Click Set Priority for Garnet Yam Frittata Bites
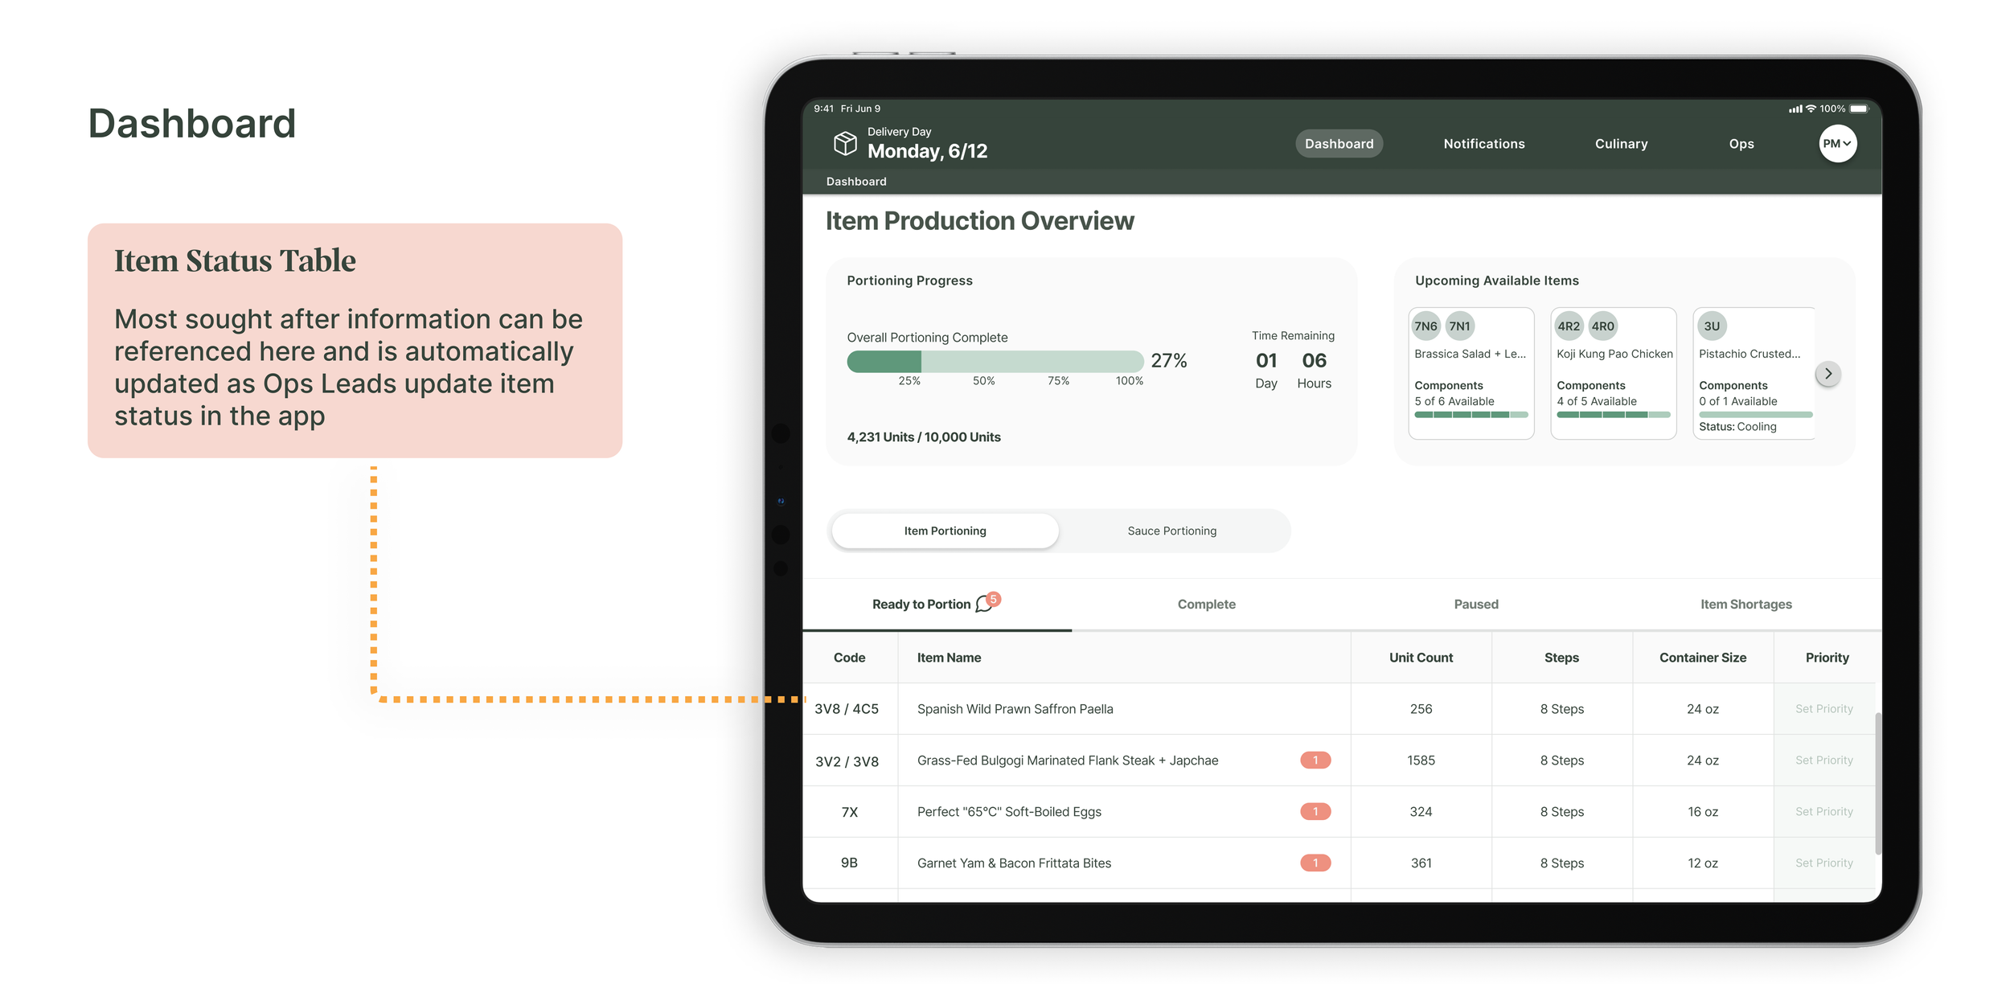Viewport: 2010px width, 984px height. (1823, 863)
